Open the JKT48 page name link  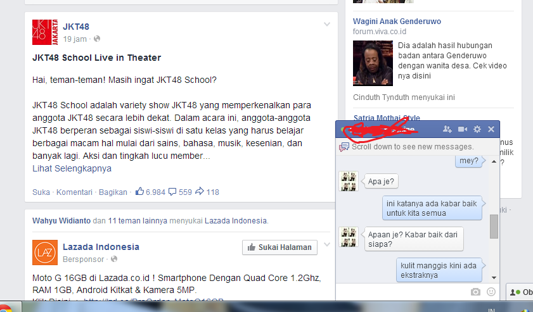click(x=76, y=27)
